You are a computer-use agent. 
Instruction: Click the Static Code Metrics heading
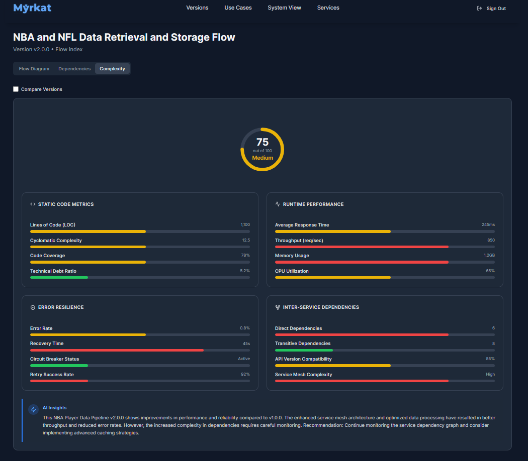66,204
